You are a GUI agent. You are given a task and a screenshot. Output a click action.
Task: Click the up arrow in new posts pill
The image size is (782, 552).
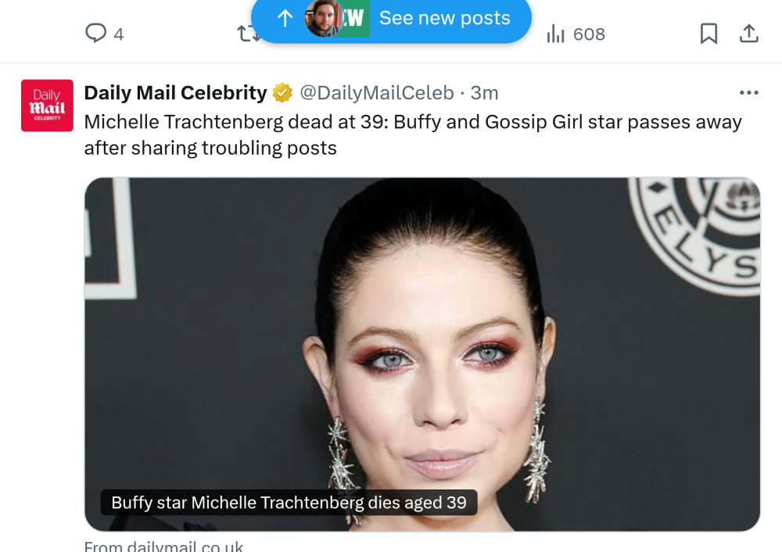[285, 18]
